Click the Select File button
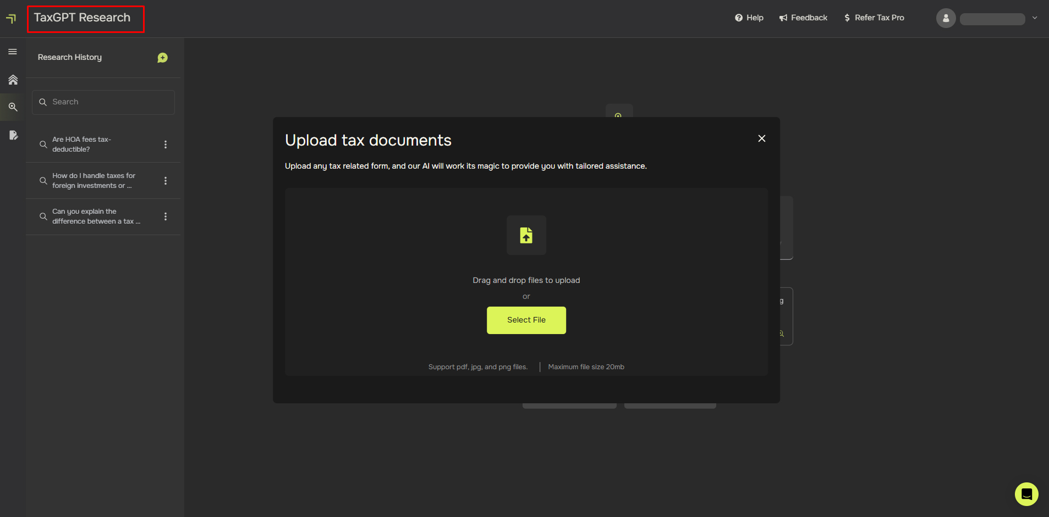1049x517 pixels. 526,320
